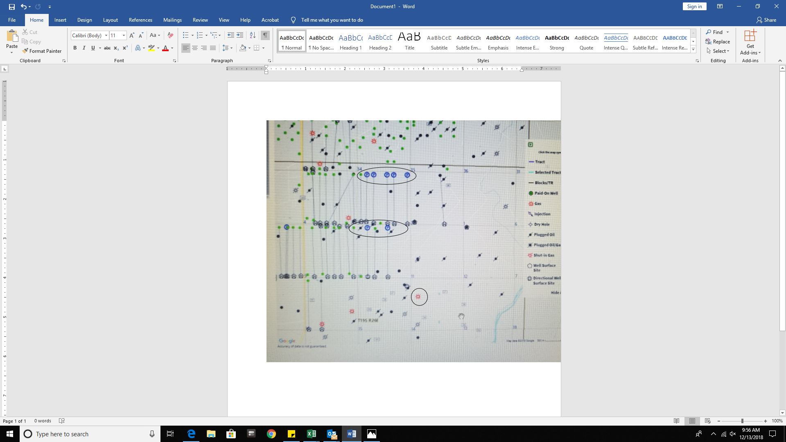Image resolution: width=786 pixels, height=442 pixels.
Task: Click vertical scrollbar down arrow
Action: [x=782, y=413]
